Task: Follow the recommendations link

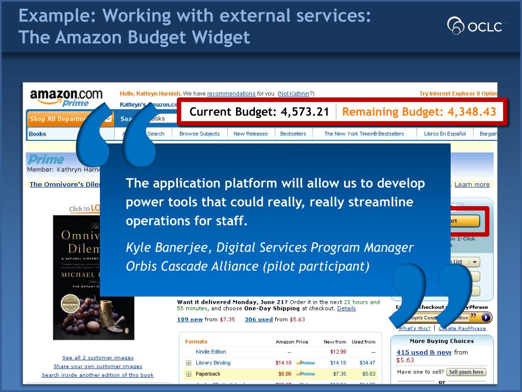Action: 231,94
